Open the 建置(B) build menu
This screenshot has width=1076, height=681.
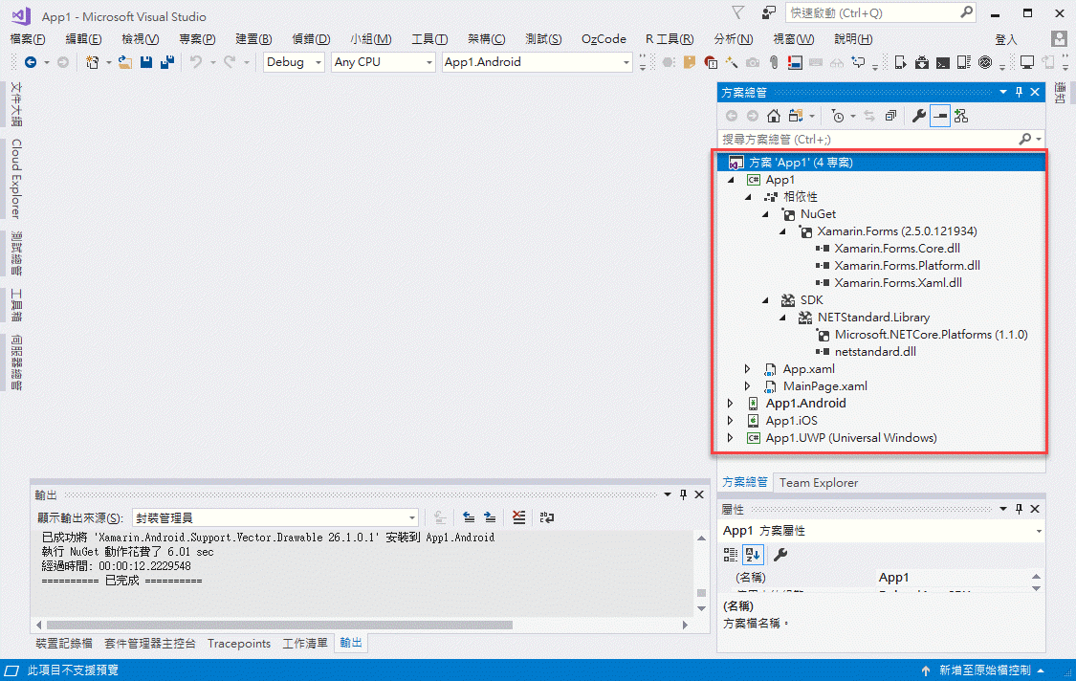coord(253,39)
